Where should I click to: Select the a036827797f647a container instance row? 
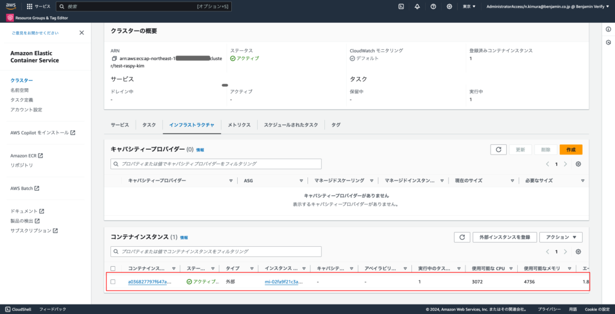pyautogui.click(x=114, y=282)
